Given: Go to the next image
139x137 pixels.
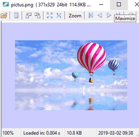Looking at the screenshot, I should pyautogui.click(x=109, y=15).
